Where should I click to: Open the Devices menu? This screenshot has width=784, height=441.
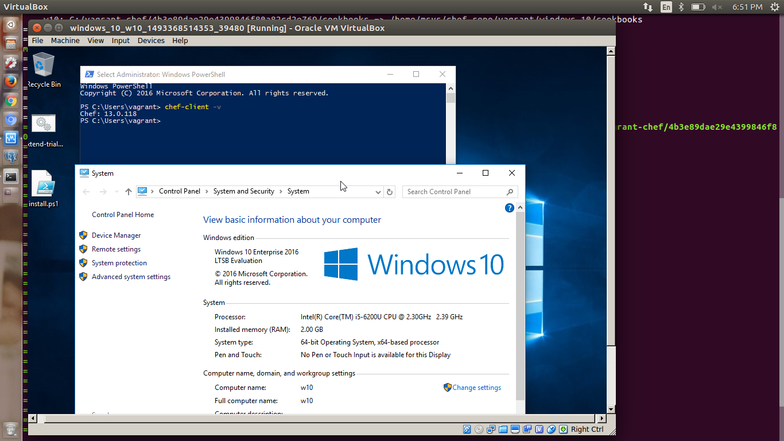[151, 40]
